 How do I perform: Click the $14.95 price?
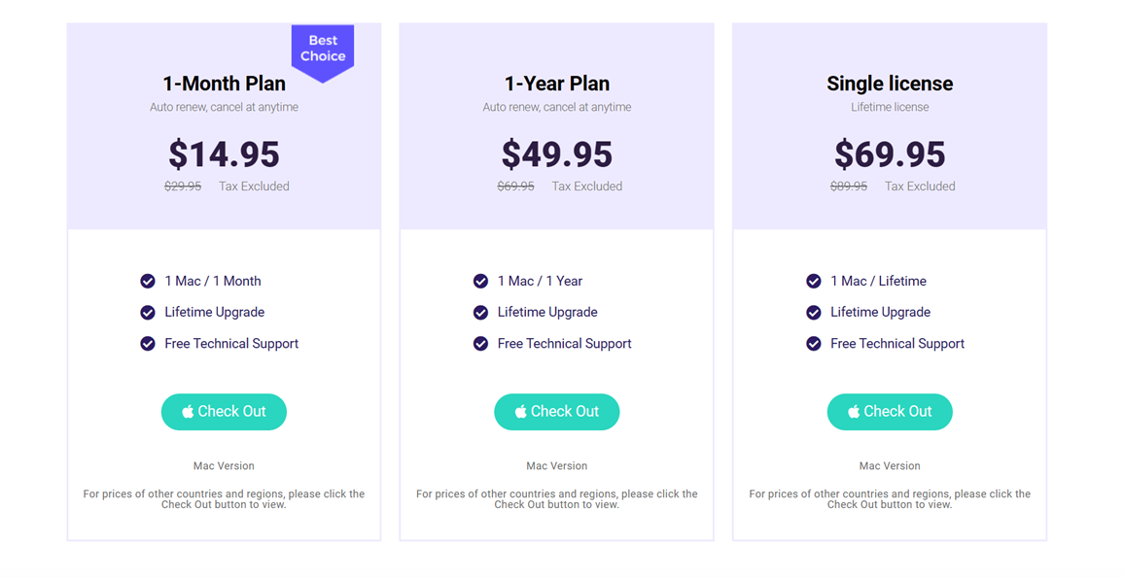tap(224, 154)
